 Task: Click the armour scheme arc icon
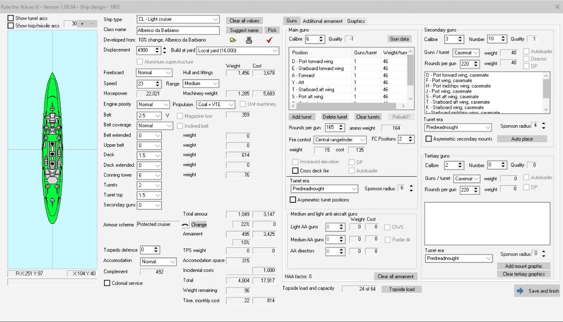pos(185,224)
